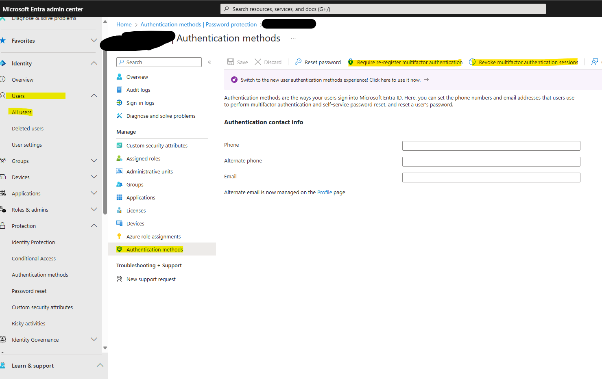
Task: Expand the Devices section in left nav
Action: (94, 177)
